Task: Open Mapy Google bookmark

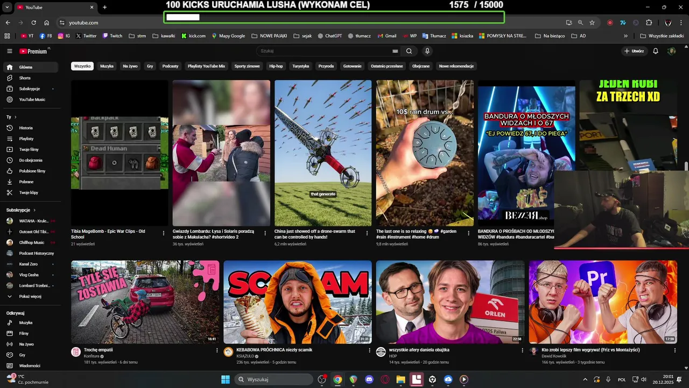Action: pos(228,36)
